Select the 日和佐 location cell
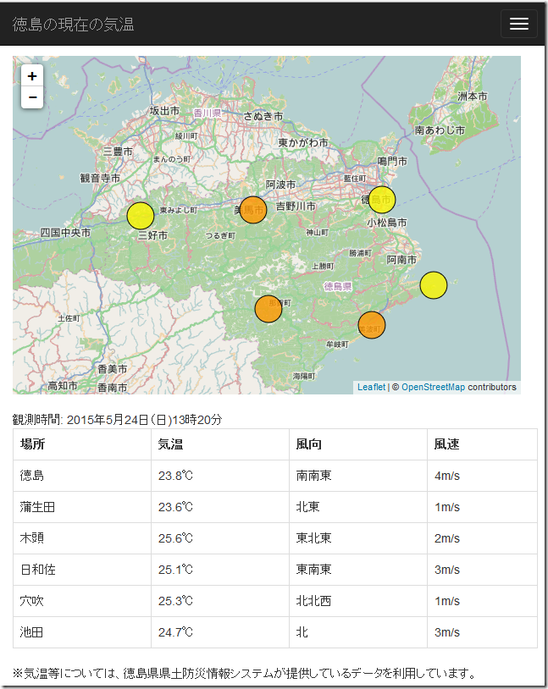The width and height of the screenshot is (548, 689). 82,570
